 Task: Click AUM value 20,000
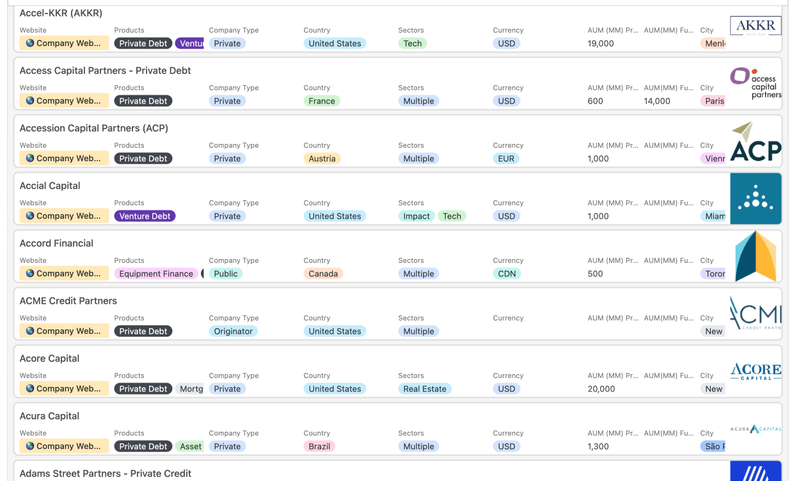tap(601, 389)
